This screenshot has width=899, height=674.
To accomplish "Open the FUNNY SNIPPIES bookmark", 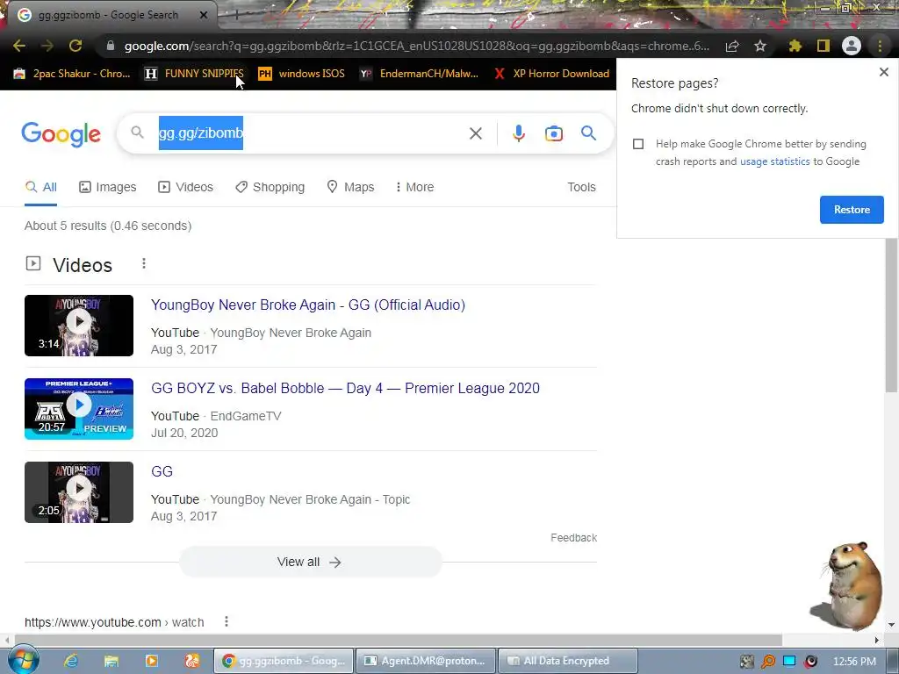I will 194,74.
